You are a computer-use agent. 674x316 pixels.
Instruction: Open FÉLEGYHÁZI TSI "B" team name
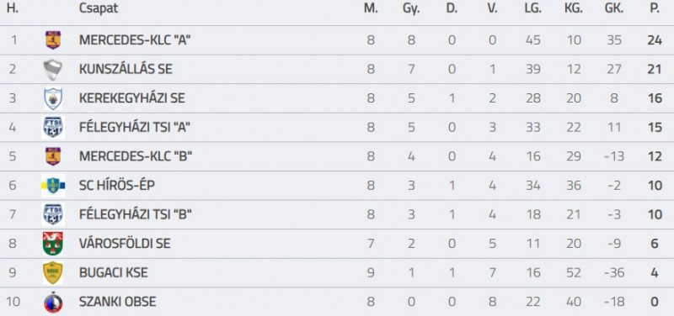pyautogui.click(x=136, y=214)
